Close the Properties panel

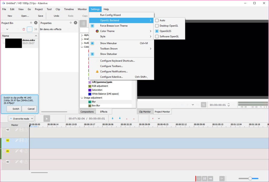tap(75, 23)
